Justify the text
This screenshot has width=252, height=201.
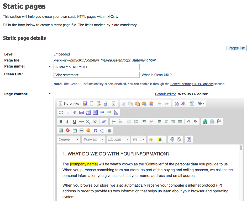[180, 121]
